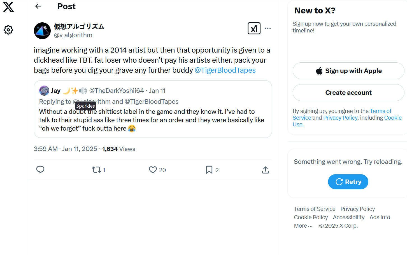Like the post with the heart icon
This screenshot has height=255, width=407.
pyautogui.click(x=153, y=170)
